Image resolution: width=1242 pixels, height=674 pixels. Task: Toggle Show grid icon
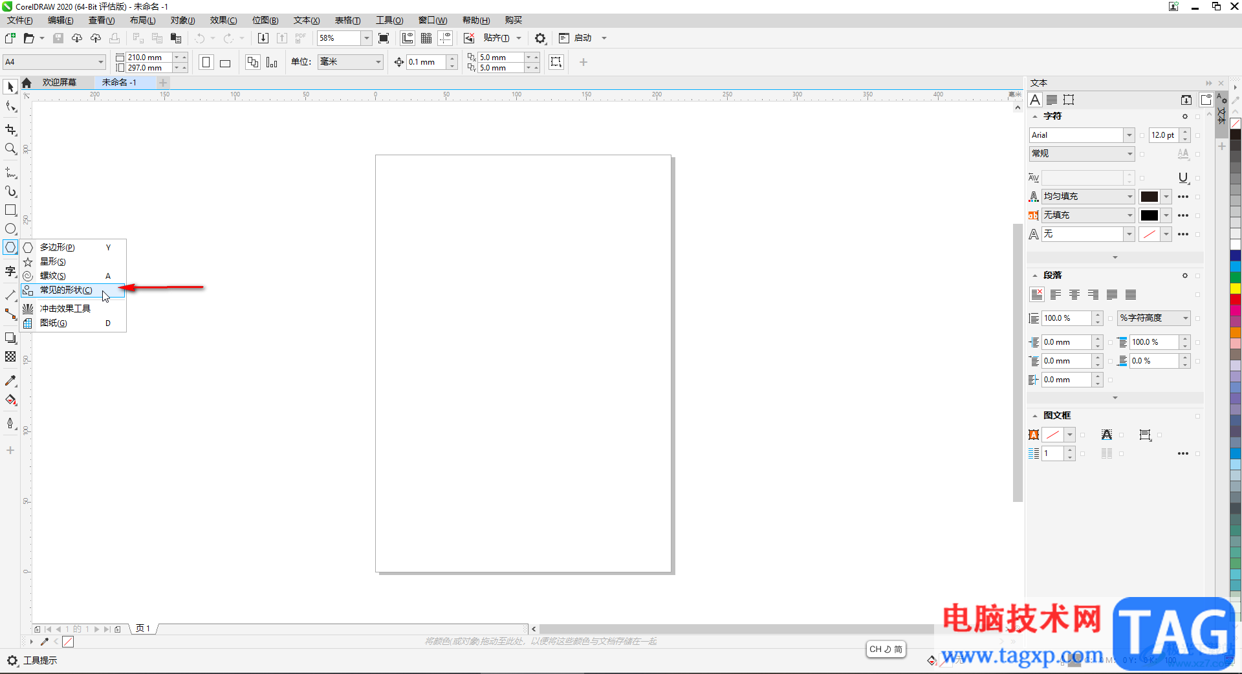(426, 38)
